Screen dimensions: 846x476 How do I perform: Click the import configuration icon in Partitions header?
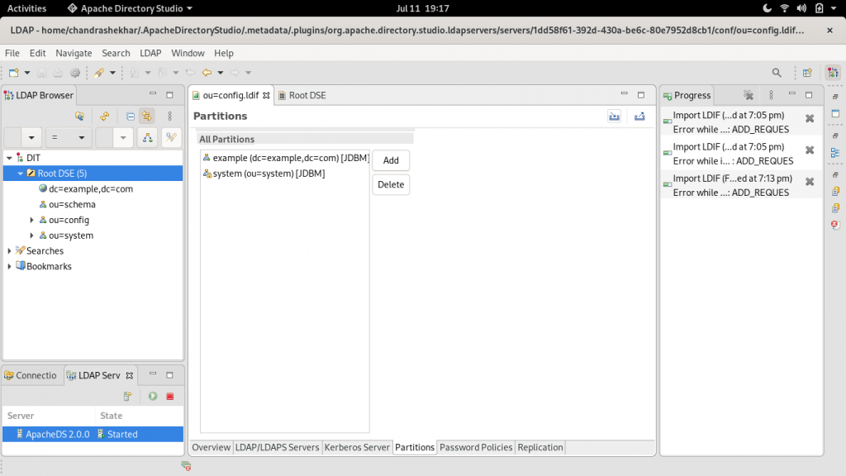[x=614, y=117]
